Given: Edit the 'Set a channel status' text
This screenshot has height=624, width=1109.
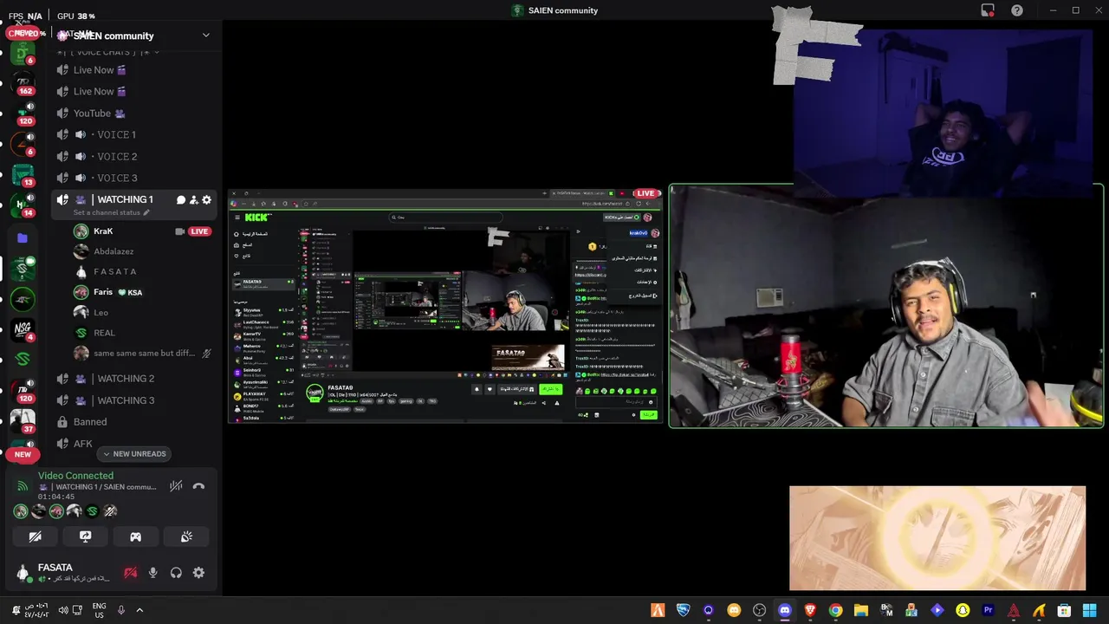Looking at the screenshot, I should (111, 212).
